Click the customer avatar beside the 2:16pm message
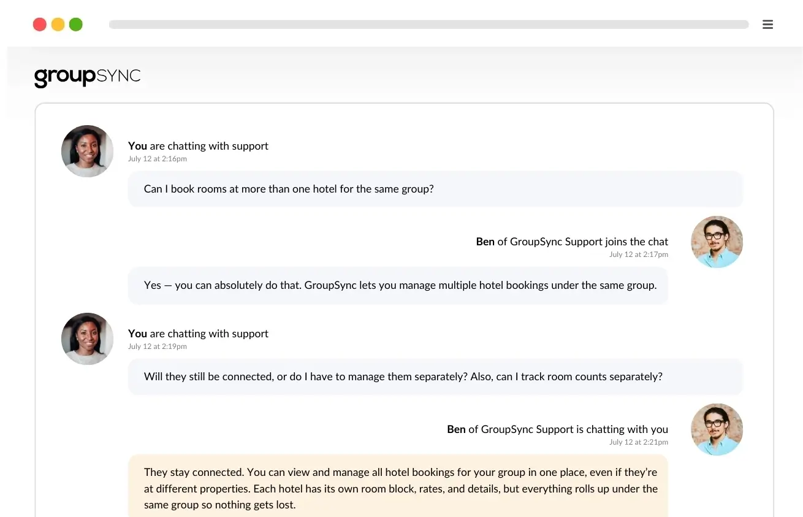 click(88, 151)
